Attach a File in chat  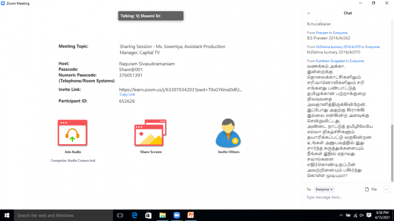tap(371, 189)
